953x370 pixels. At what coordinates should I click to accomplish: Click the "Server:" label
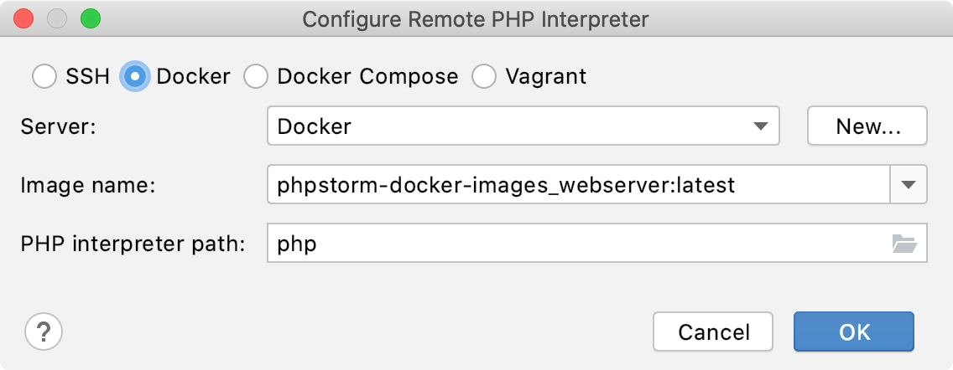point(59,126)
